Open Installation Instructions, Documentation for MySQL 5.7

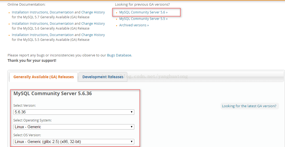tap(43, 12)
